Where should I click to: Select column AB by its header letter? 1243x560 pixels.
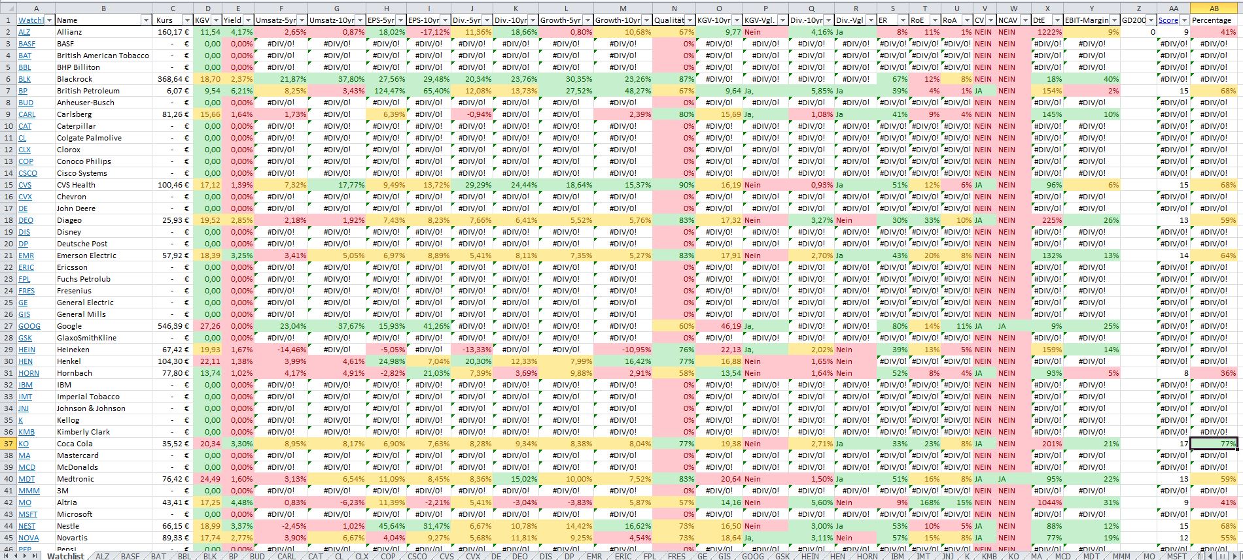coord(1214,8)
